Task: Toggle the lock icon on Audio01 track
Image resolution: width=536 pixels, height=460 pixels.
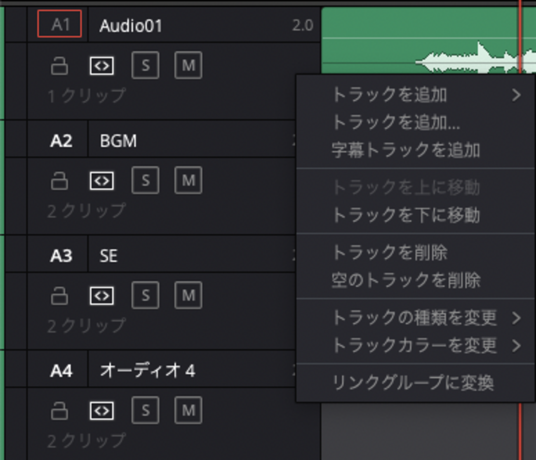Action: tap(59, 65)
